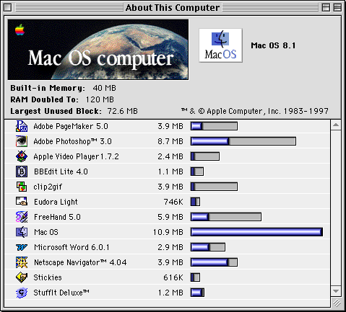Select the "Netscape Navigator™ 4.04" name
The image size is (346, 312).
80,262
